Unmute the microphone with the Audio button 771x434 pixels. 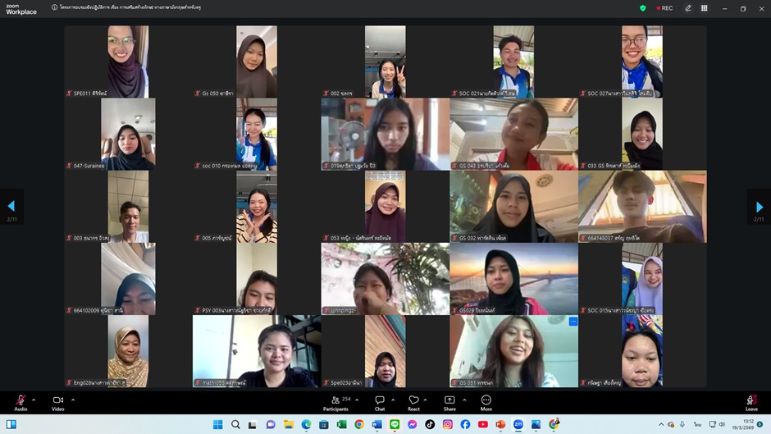21,401
